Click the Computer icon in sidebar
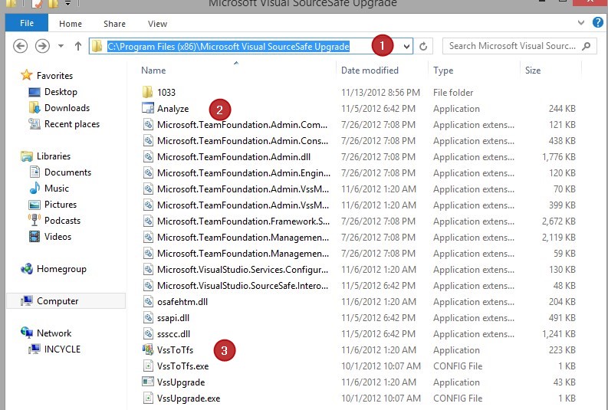 (x=27, y=300)
